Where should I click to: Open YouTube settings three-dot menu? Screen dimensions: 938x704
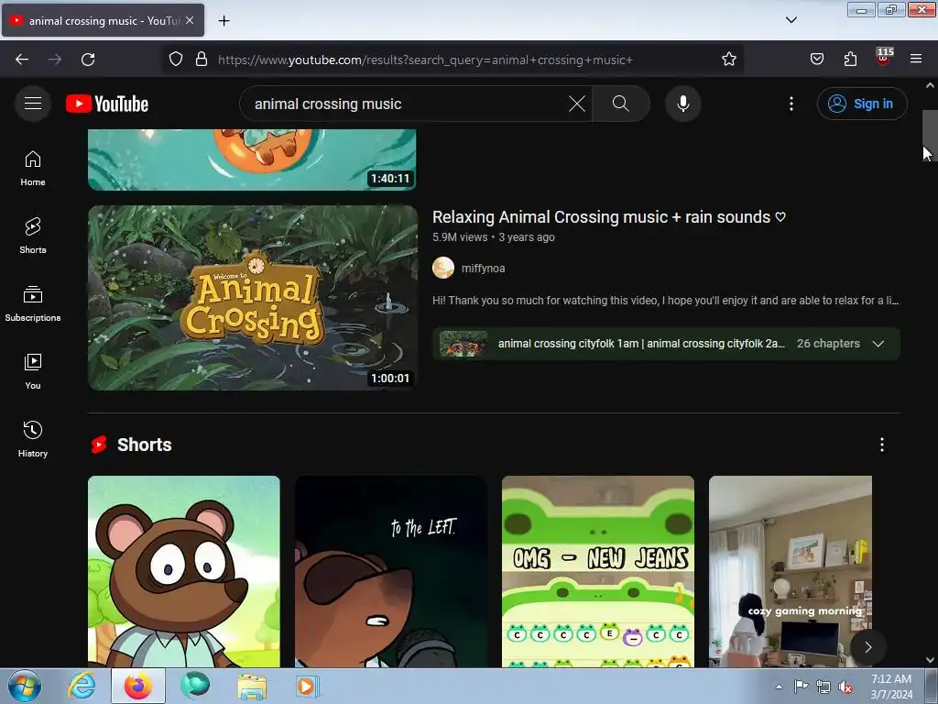pos(791,104)
